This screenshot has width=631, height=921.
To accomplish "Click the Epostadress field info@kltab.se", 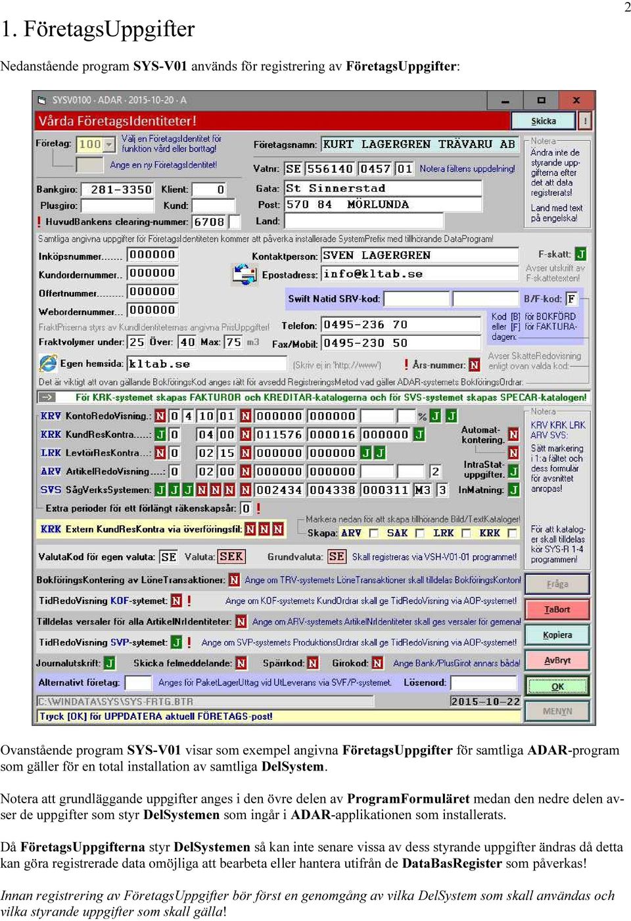I will [419, 274].
